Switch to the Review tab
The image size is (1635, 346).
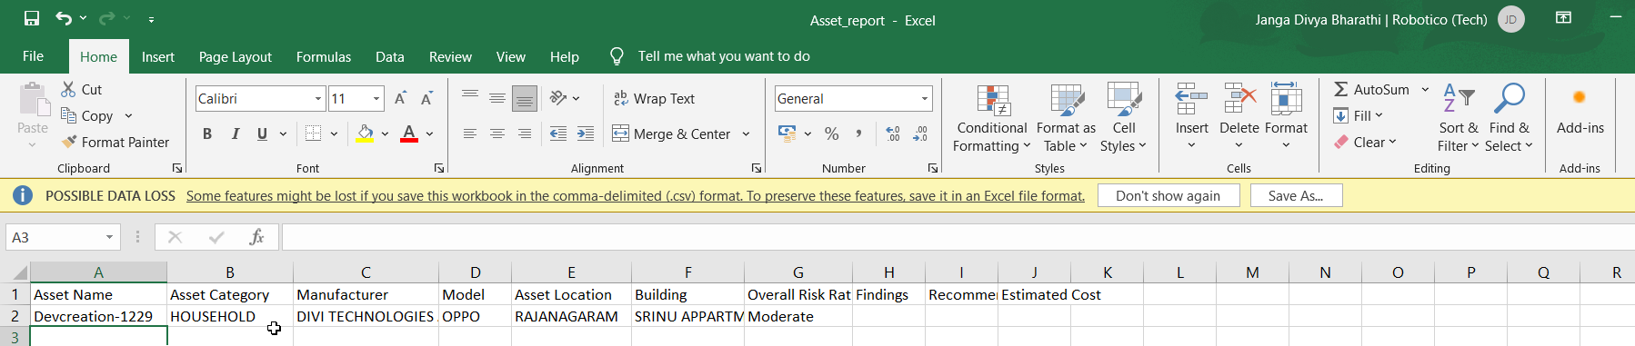(450, 56)
